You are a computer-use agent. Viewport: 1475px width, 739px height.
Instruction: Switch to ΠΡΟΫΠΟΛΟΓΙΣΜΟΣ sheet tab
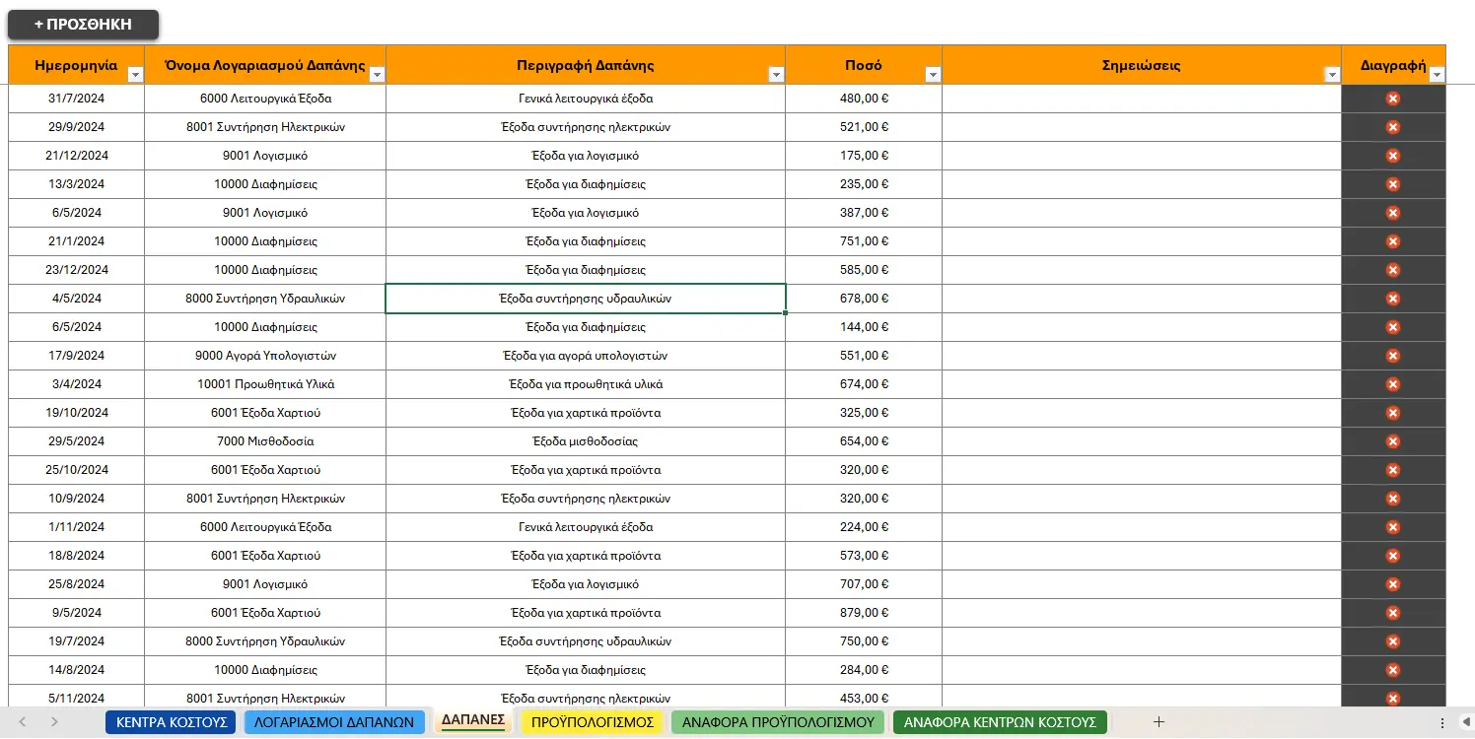click(593, 722)
